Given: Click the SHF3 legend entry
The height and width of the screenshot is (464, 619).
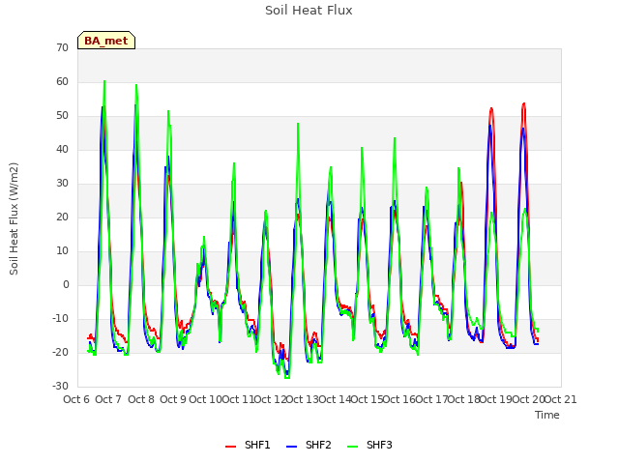Looking at the screenshot, I should pyautogui.click(x=369, y=445).
